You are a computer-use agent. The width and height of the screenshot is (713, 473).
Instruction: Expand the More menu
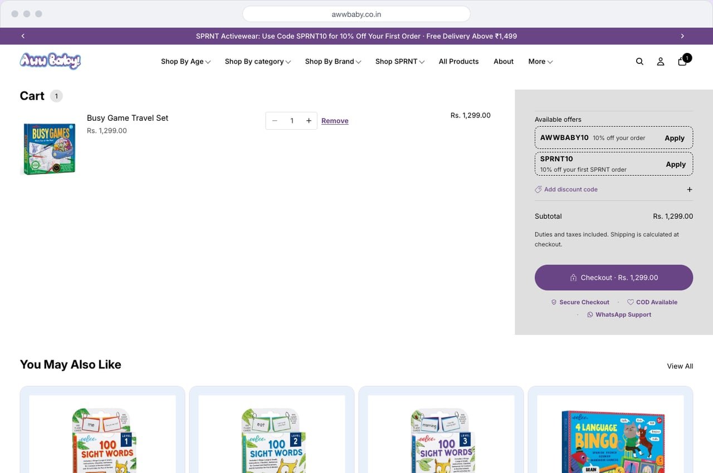(540, 62)
